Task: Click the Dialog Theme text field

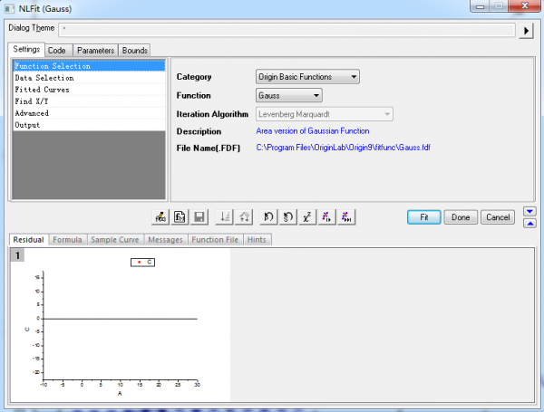Action: point(287,30)
